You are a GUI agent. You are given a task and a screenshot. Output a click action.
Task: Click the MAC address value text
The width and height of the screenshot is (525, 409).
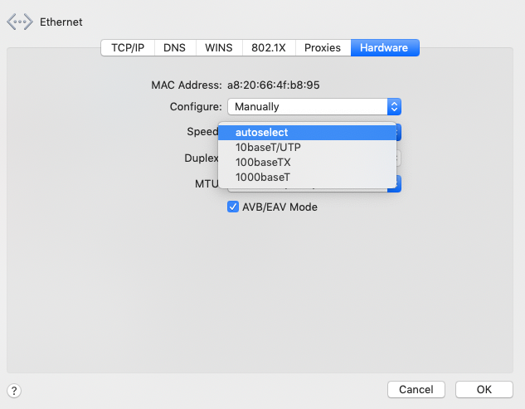274,85
